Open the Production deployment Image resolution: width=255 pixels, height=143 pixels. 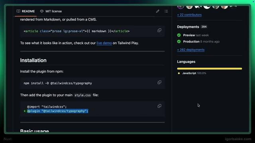[x=191, y=41]
